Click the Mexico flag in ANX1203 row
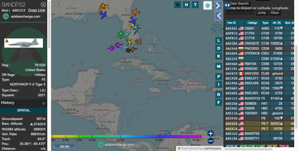This screenshot has height=151, width=298. (x=241, y=74)
